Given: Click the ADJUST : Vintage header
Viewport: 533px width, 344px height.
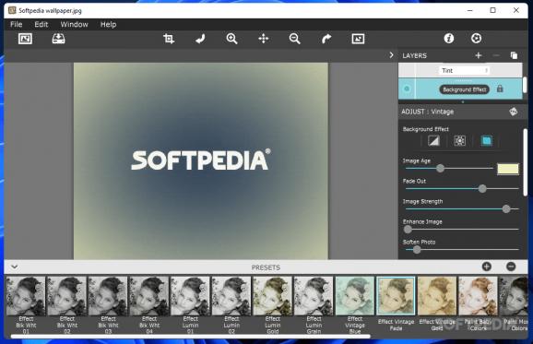Looking at the screenshot, I should pyautogui.click(x=427, y=112).
